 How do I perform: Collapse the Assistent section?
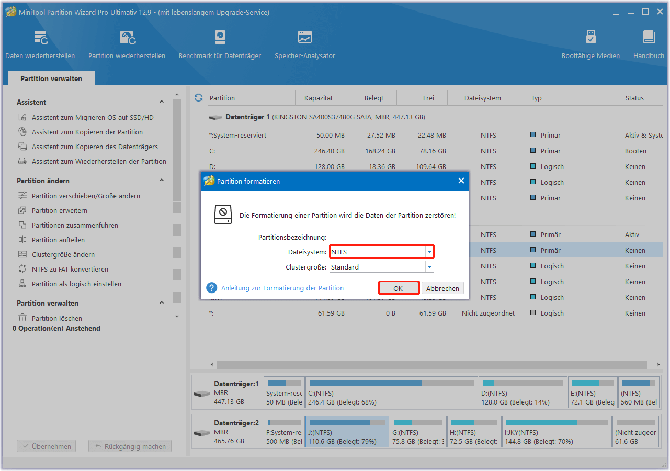pyautogui.click(x=162, y=102)
